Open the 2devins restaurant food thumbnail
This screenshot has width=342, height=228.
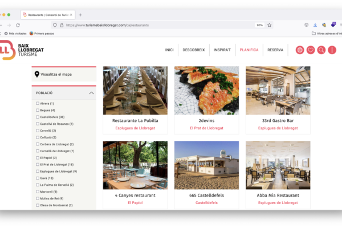[x=206, y=90]
